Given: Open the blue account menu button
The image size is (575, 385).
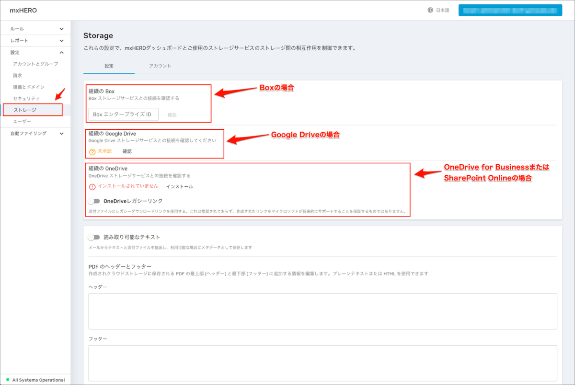Looking at the screenshot, I should [510, 10].
